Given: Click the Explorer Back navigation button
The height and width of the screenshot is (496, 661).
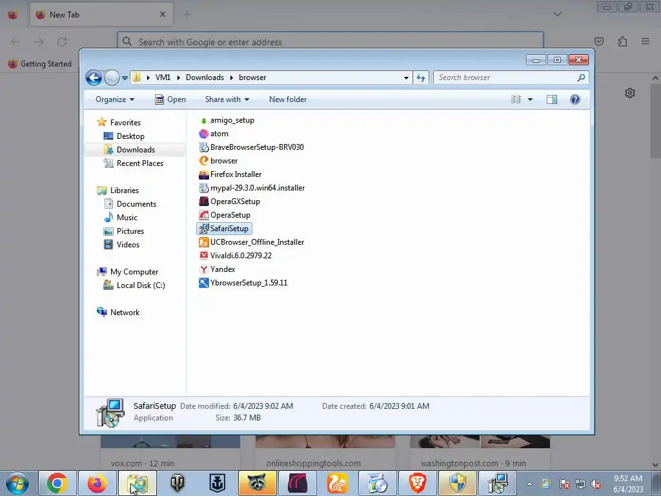Looking at the screenshot, I should 94,77.
